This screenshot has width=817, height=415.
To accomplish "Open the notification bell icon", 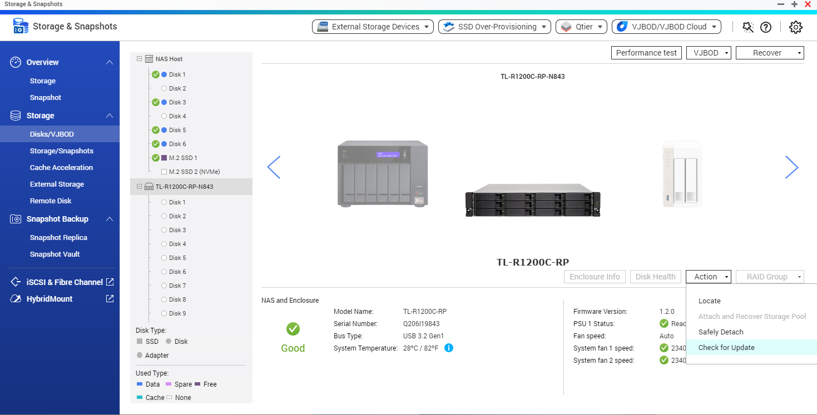I will tap(748, 27).
